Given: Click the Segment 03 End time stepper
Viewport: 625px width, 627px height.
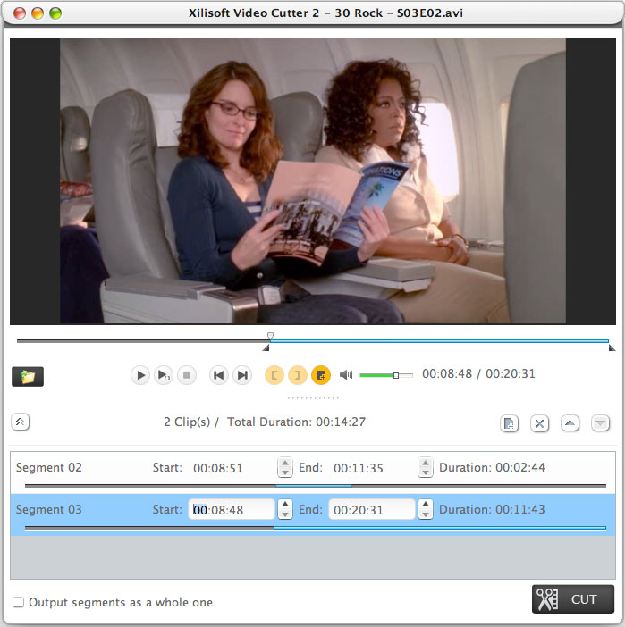Looking at the screenshot, I should (426, 509).
